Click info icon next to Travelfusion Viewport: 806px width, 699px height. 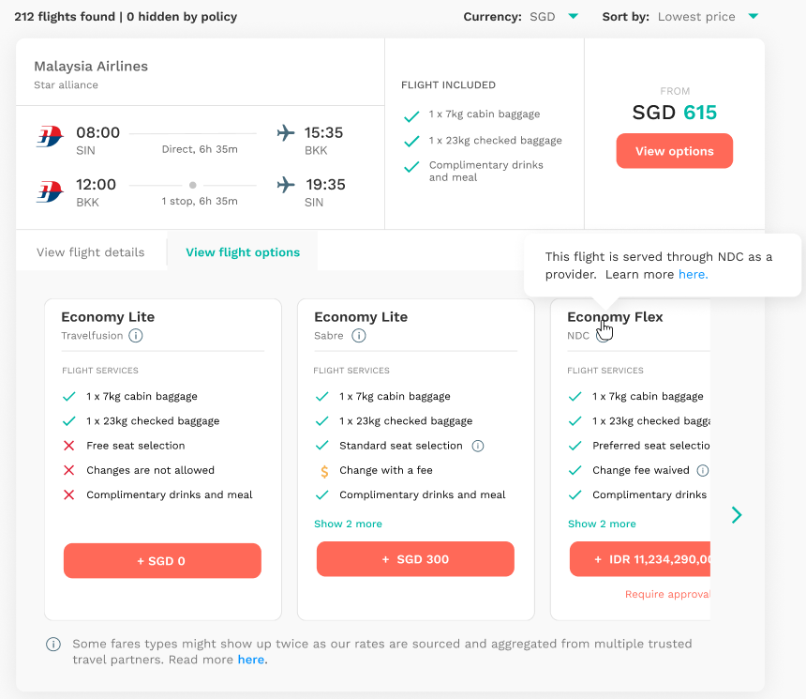(136, 336)
